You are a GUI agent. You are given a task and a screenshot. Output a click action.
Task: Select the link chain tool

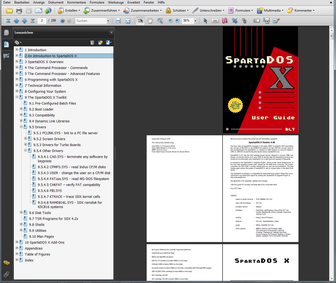click(x=244, y=21)
